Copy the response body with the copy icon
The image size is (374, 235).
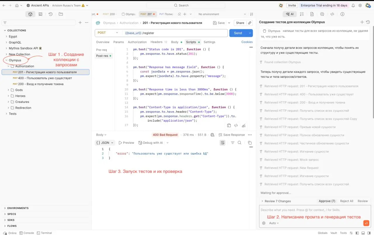click(x=250, y=143)
